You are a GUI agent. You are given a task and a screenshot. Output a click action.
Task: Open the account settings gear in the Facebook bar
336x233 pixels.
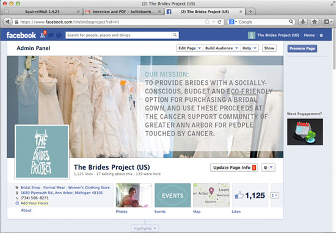(x=321, y=35)
